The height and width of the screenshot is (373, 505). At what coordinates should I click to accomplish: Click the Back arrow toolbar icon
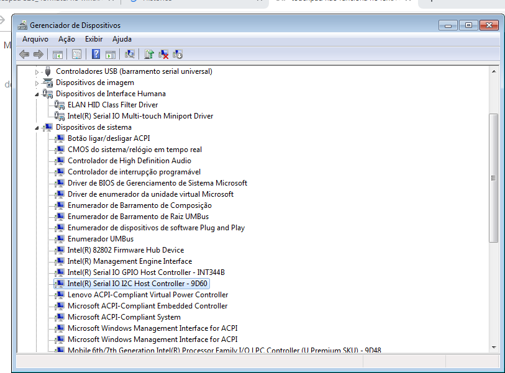24,54
